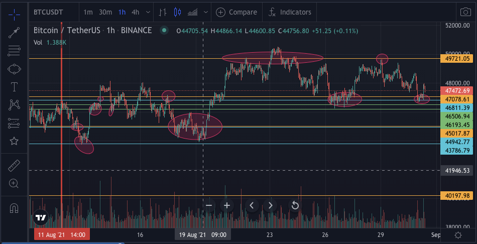Click the orange 49721.05 price label
Viewport: 477px width, 244px height.
(x=457, y=59)
